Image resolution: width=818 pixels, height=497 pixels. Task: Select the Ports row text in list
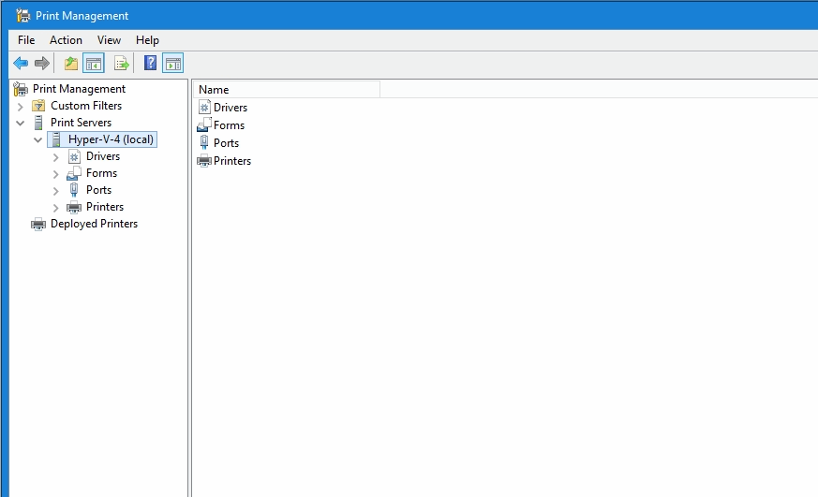226,143
